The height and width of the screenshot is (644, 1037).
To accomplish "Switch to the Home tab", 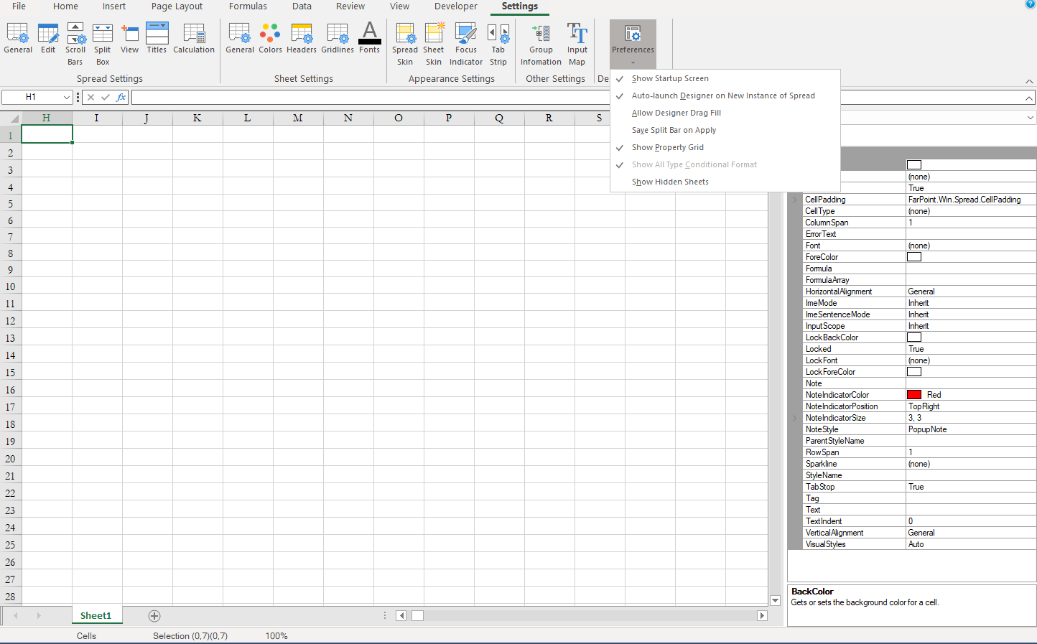I will [x=65, y=6].
